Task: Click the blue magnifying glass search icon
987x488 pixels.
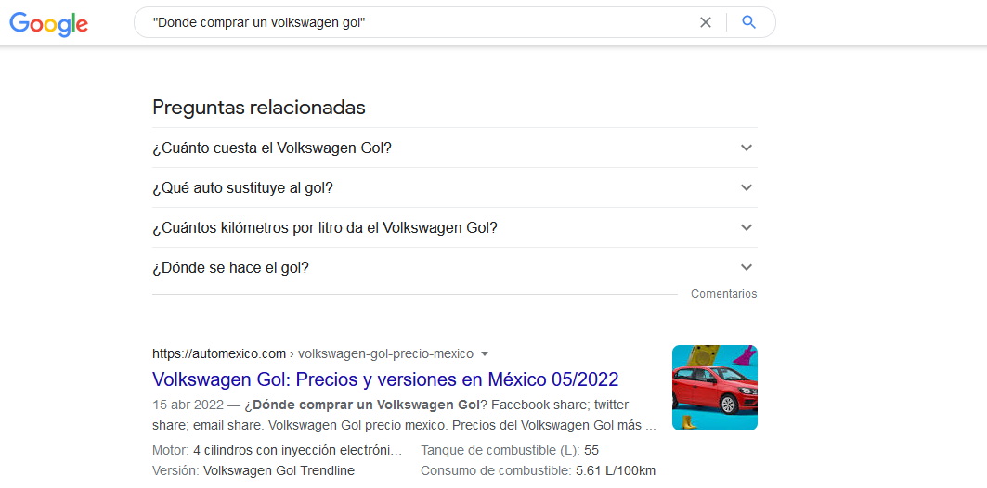Action: (x=749, y=22)
